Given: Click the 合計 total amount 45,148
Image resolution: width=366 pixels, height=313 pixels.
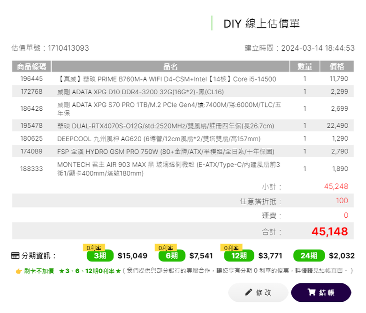Looking at the screenshot, I should 329,231.
